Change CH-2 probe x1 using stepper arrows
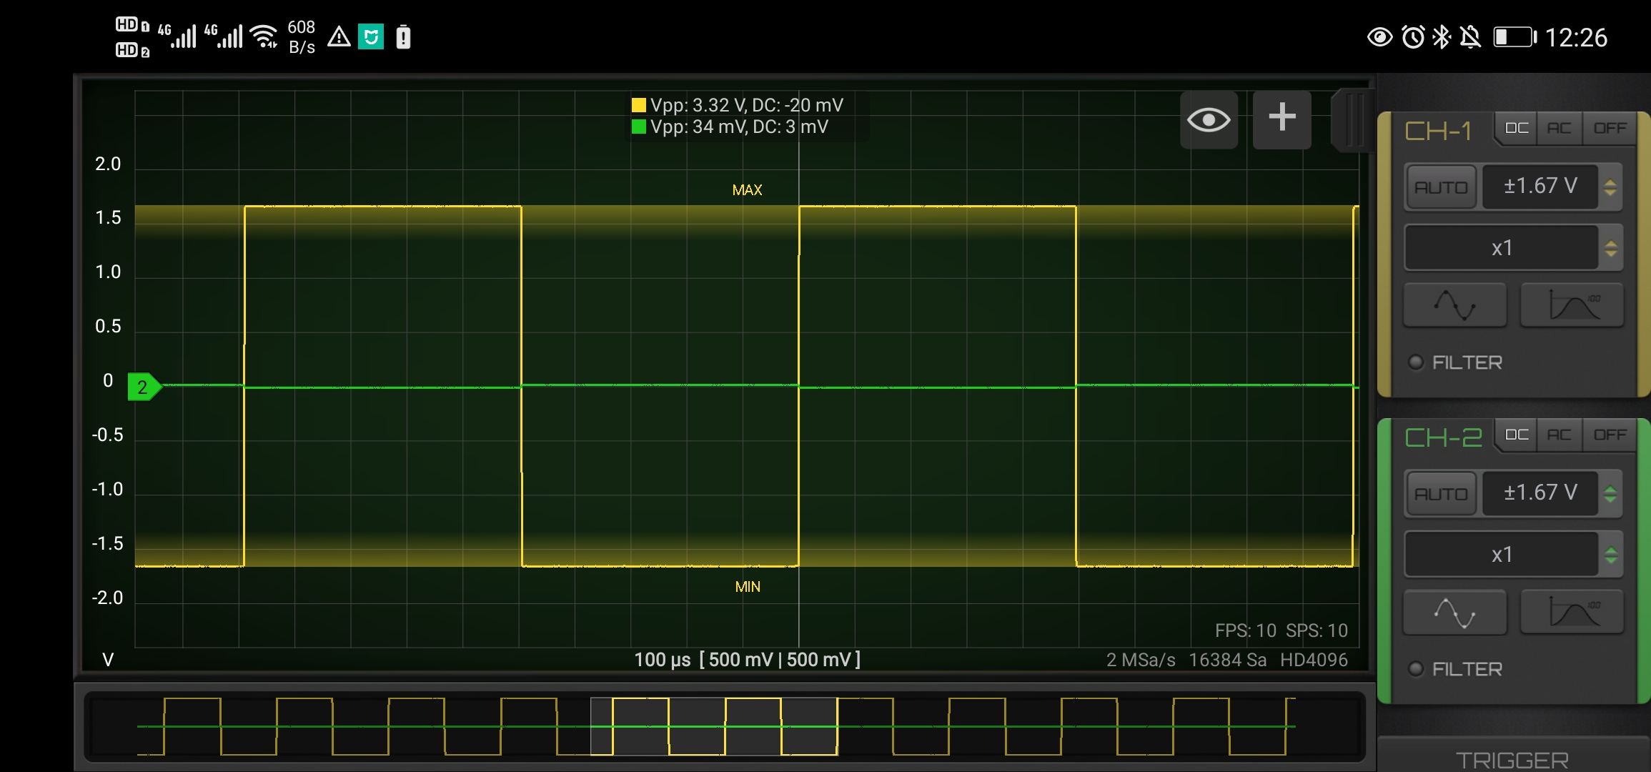The height and width of the screenshot is (772, 1651). [1610, 555]
